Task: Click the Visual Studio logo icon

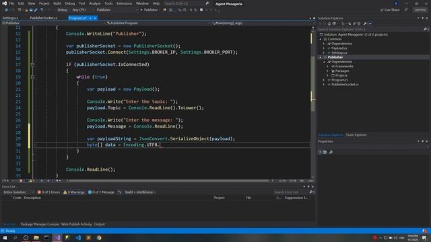Action: (5, 3)
